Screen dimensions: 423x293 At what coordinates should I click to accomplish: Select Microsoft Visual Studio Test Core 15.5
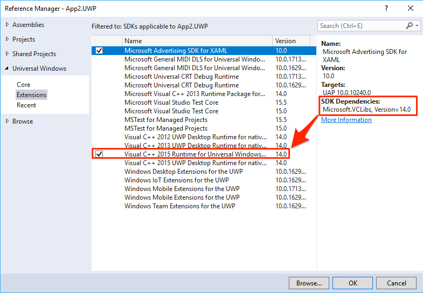(204, 103)
